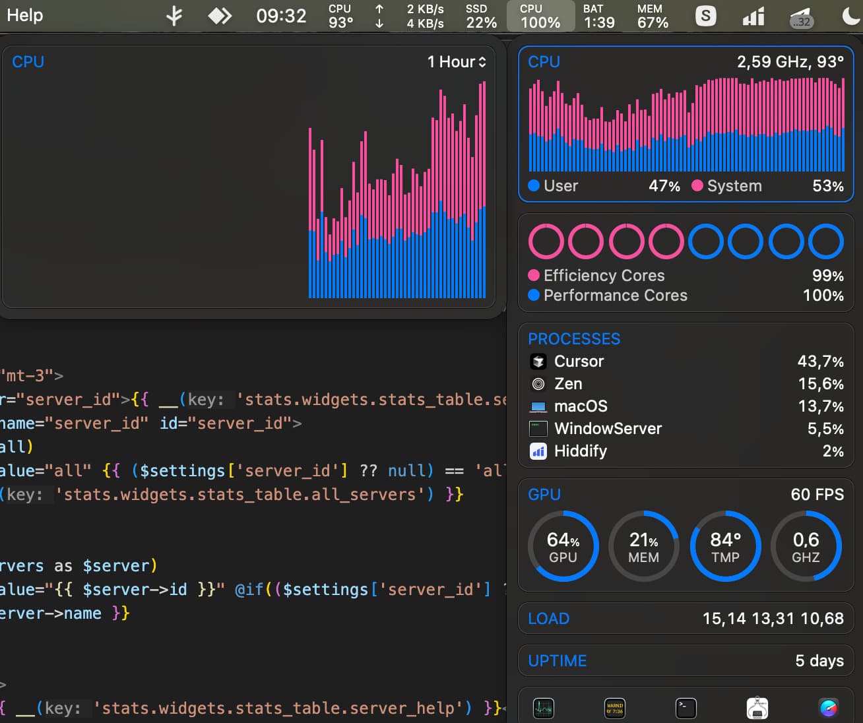863x723 pixels.
Task: Expand the MEM 67% menu bar item
Action: point(652,16)
